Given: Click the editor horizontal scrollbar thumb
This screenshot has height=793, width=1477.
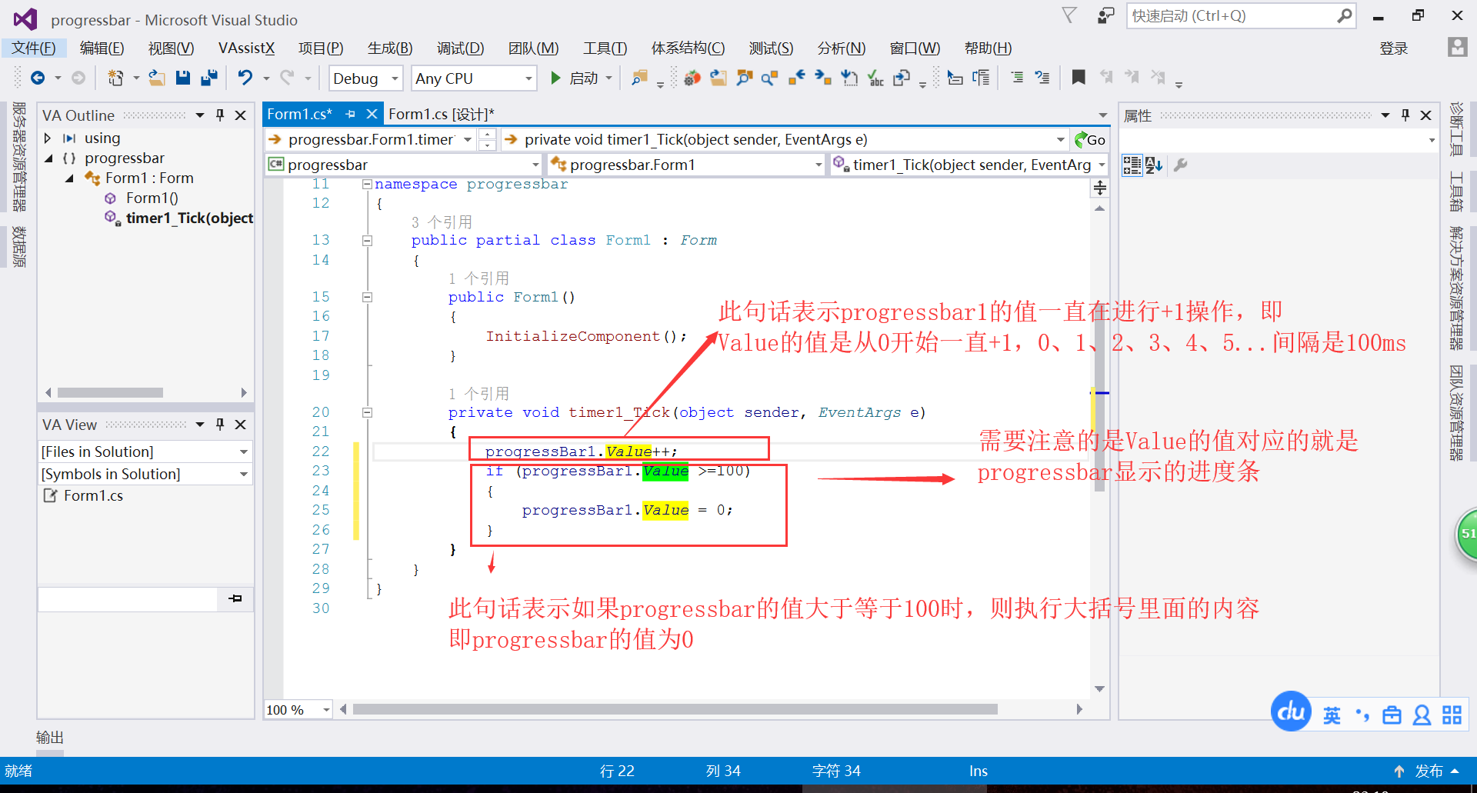Looking at the screenshot, I should point(675,709).
